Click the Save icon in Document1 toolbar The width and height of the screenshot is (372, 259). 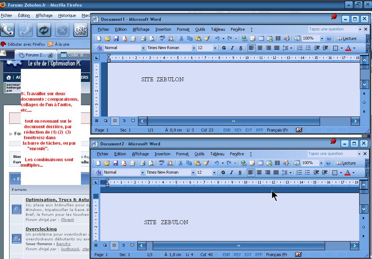[116, 38]
